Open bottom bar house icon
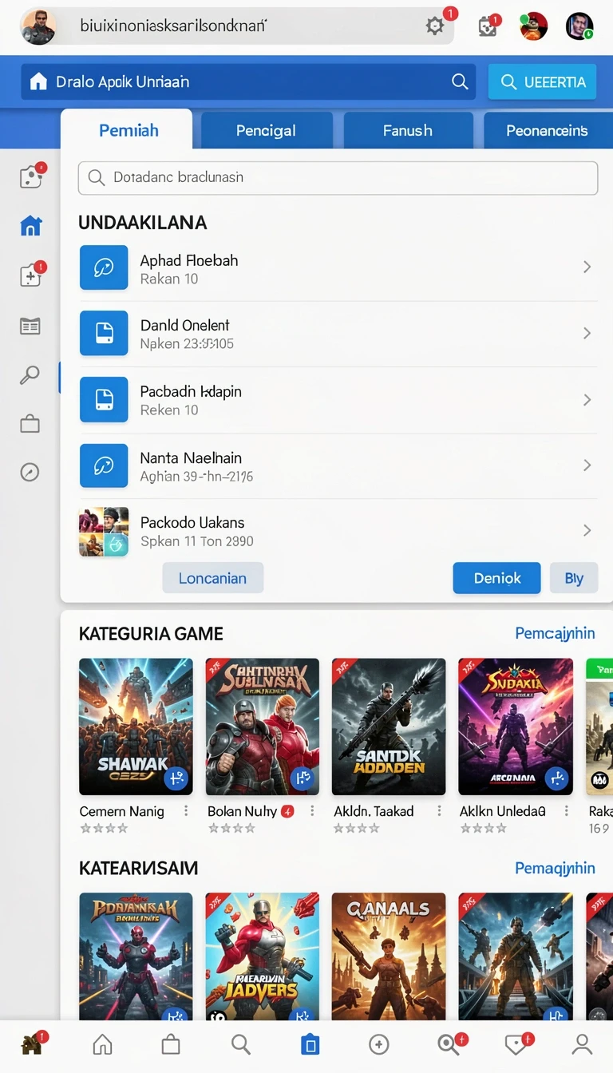 (103, 1044)
